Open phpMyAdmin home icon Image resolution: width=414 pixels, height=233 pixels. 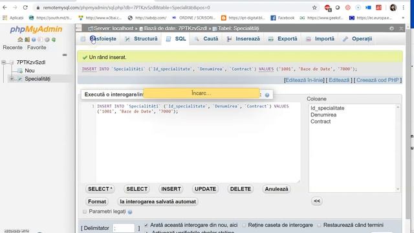click(x=20, y=39)
